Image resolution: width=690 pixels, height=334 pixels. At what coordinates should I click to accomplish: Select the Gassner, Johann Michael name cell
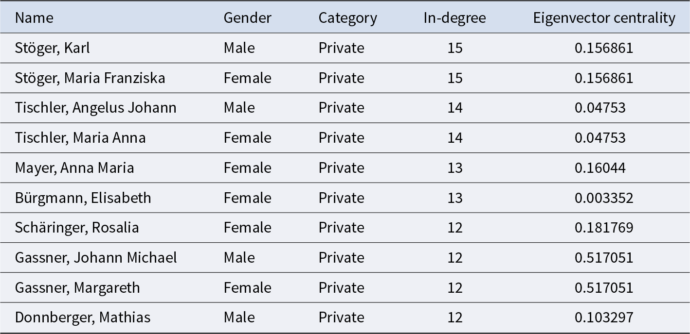(96, 258)
